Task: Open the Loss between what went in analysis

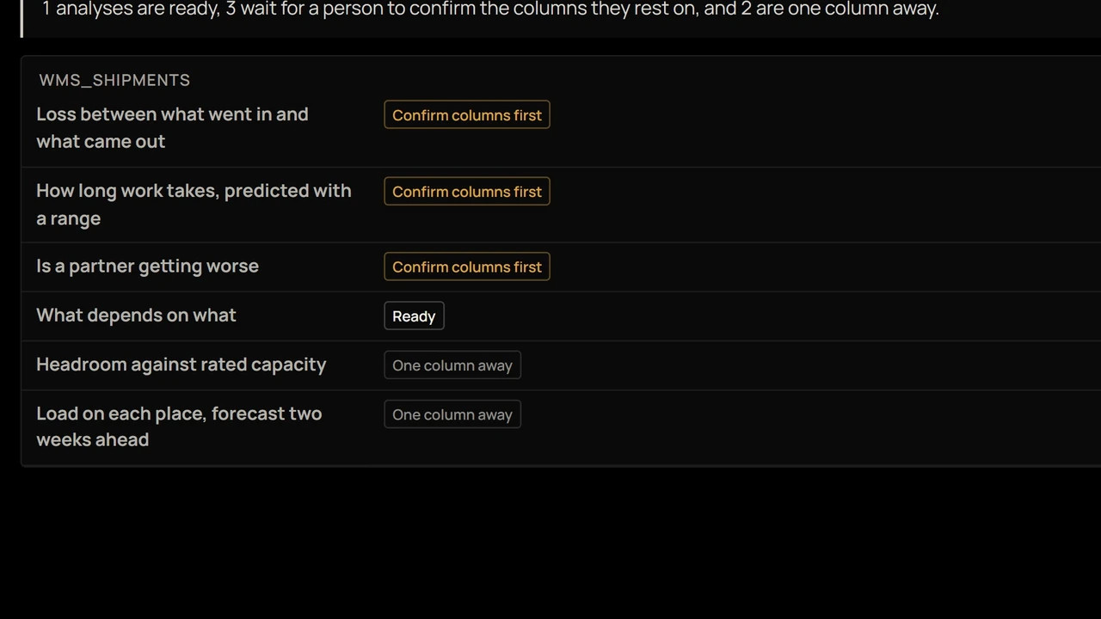Action: click(172, 127)
